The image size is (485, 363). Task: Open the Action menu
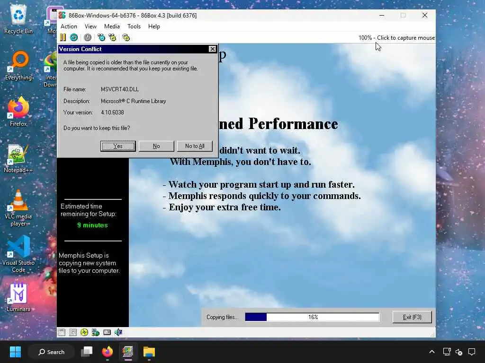pyautogui.click(x=69, y=26)
